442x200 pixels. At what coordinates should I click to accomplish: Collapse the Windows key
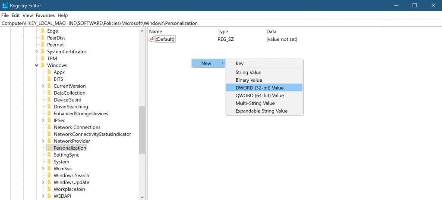(x=37, y=65)
